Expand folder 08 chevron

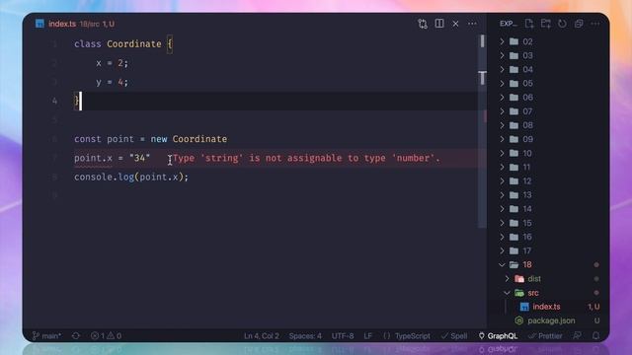click(503, 125)
